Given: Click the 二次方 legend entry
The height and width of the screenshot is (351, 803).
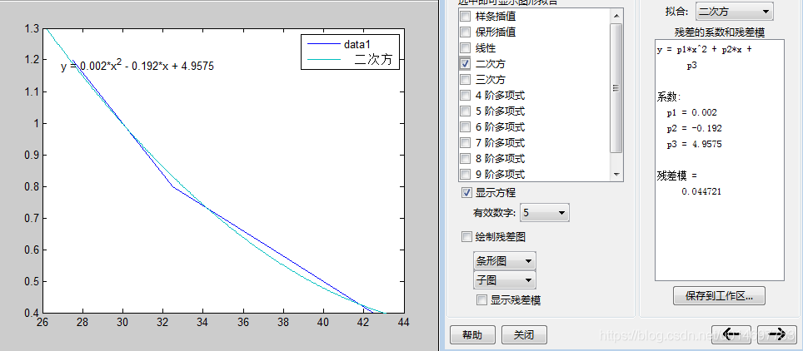Looking at the screenshot, I should (x=349, y=59).
